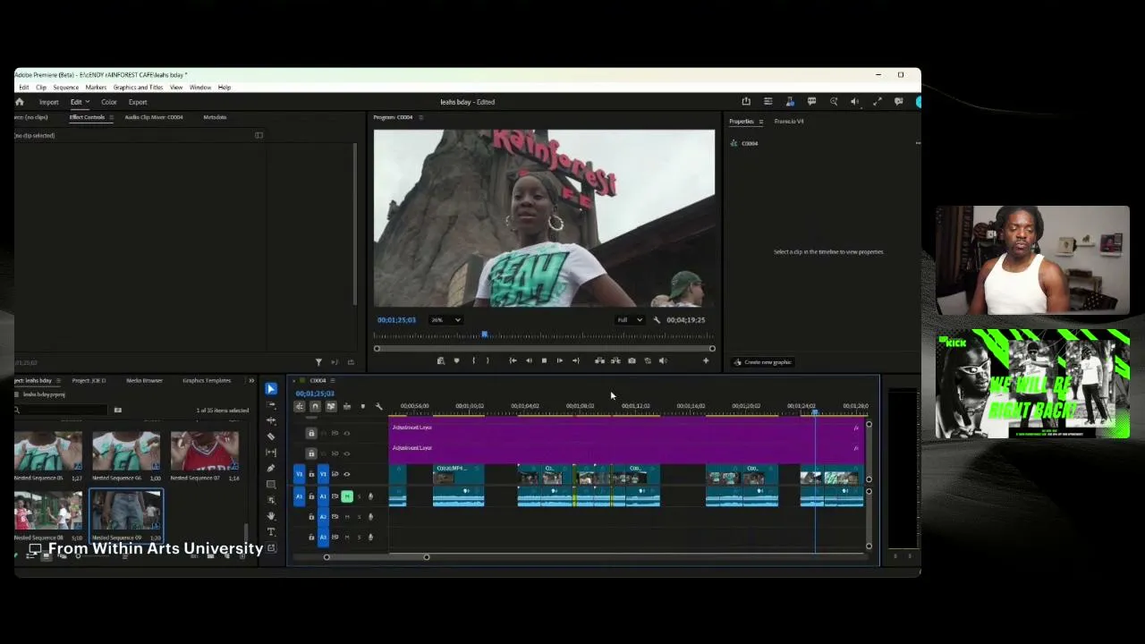Open the Effect Controls panel menu

[x=111, y=117]
